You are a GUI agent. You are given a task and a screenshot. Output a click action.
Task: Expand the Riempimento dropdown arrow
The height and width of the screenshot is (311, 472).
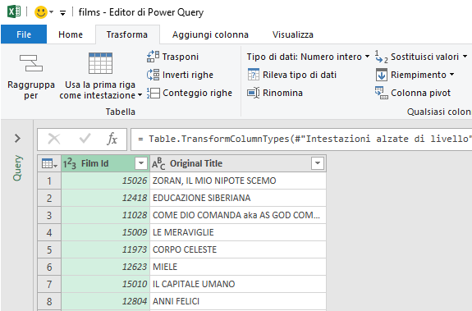coord(452,75)
